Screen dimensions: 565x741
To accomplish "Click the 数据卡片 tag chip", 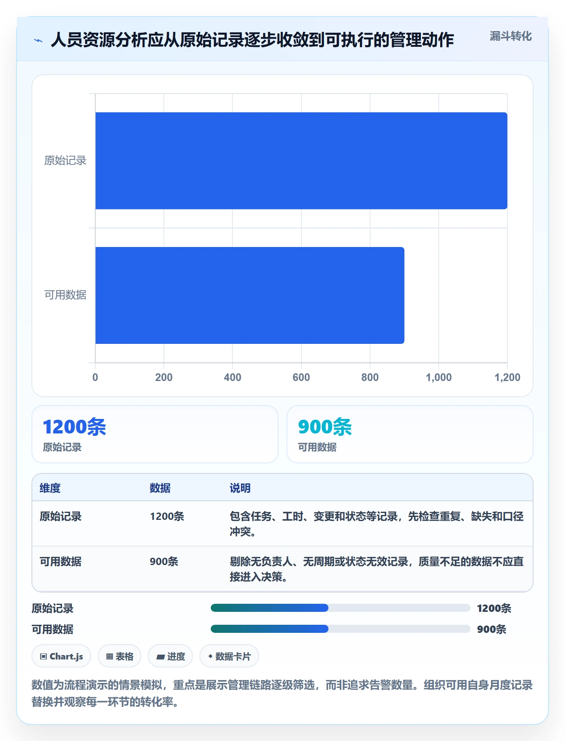I will point(229,656).
